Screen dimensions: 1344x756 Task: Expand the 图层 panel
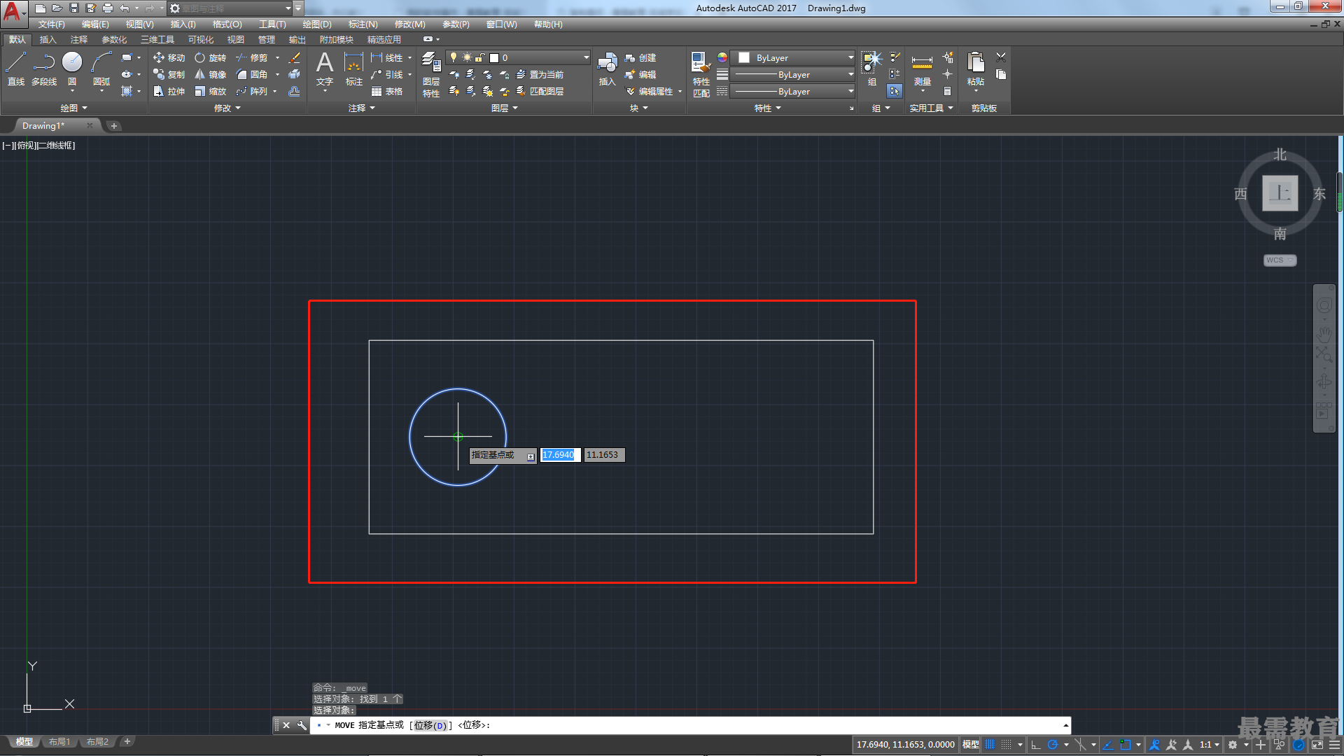click(x=504, y=108)
